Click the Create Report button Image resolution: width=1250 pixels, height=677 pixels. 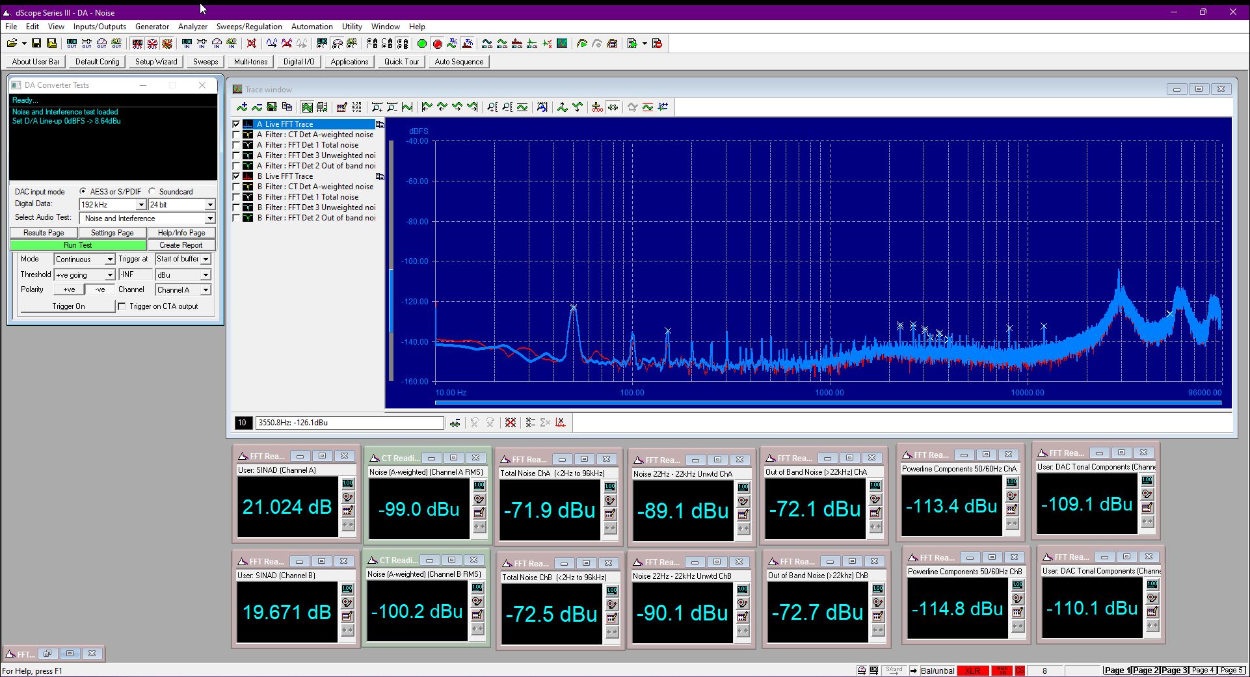181,245
